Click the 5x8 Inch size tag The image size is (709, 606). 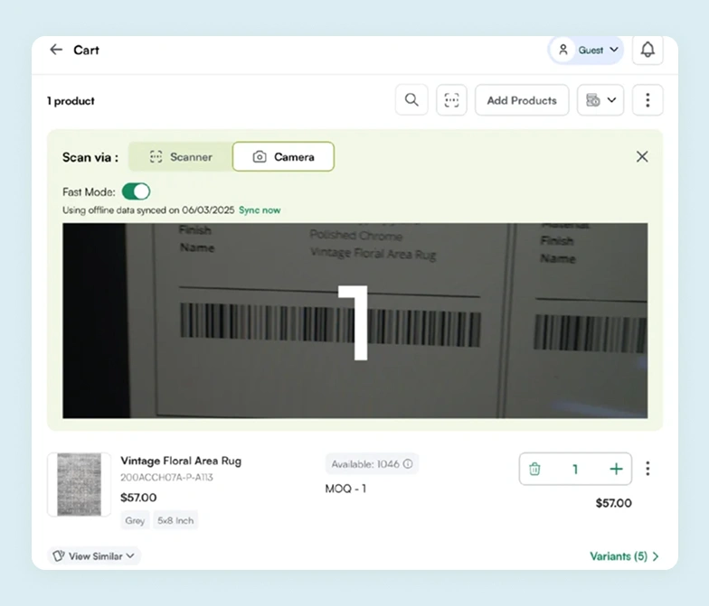(175, 520)
